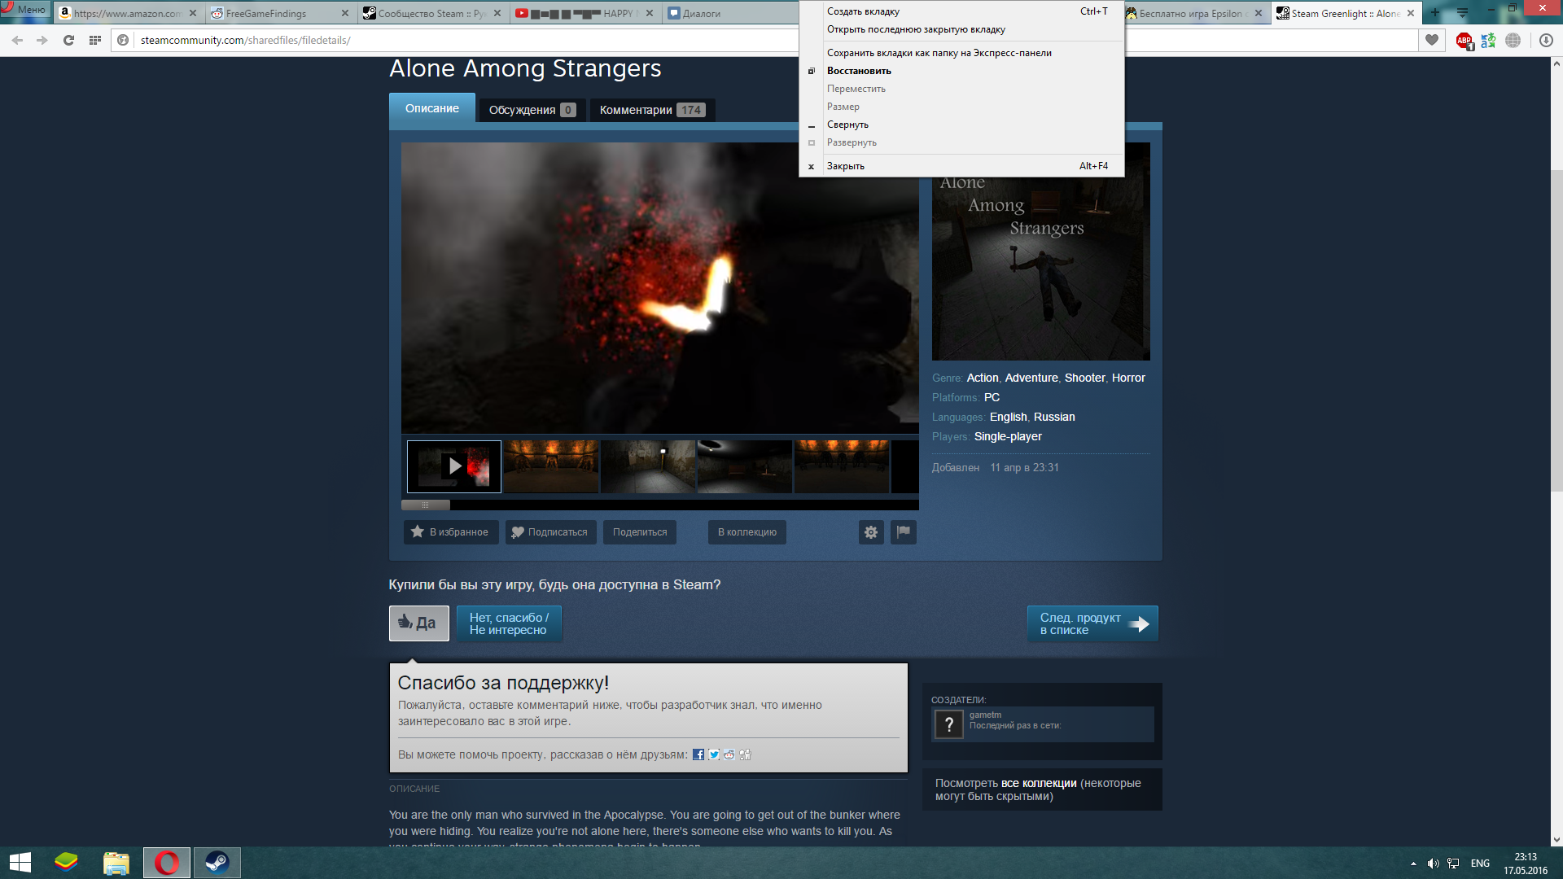Screen dimensions: 1563x879
Task: Choose Сохранить вкладки как папку
Action: click(x=961, y=53)
